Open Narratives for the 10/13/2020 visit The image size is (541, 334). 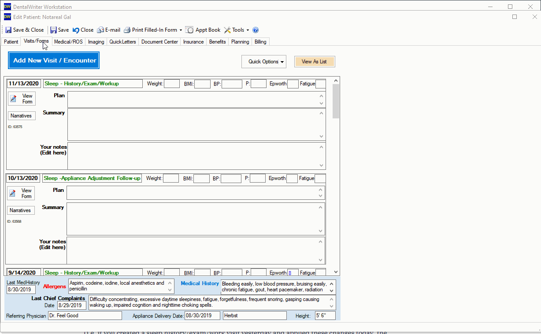click(21, 210)
